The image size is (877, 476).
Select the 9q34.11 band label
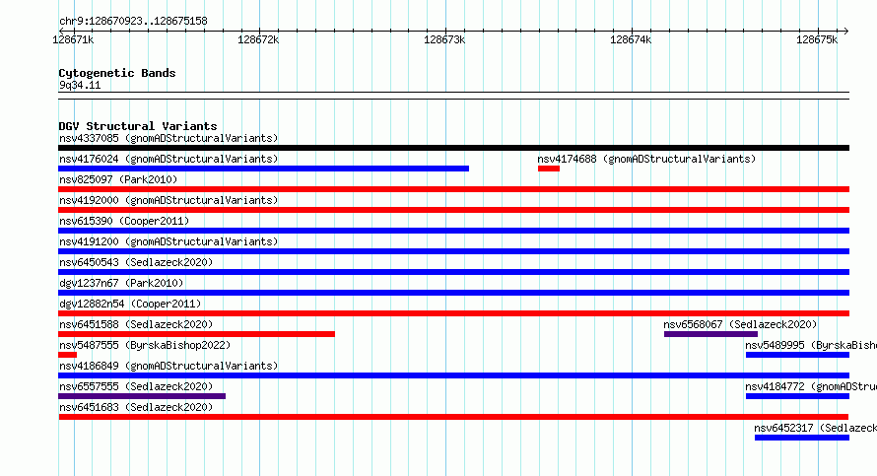tap(80, 85)
